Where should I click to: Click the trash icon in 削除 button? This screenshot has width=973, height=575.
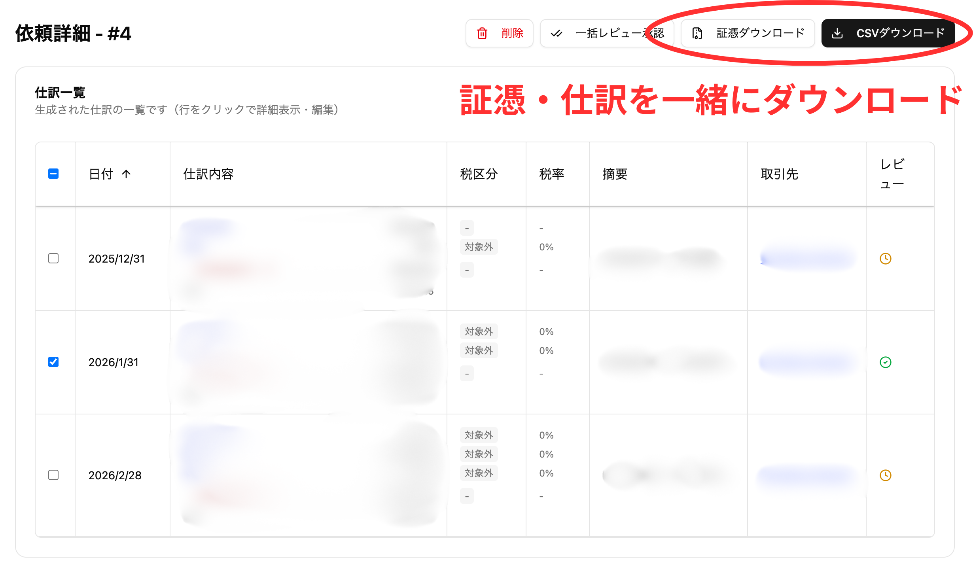[482, 33]
